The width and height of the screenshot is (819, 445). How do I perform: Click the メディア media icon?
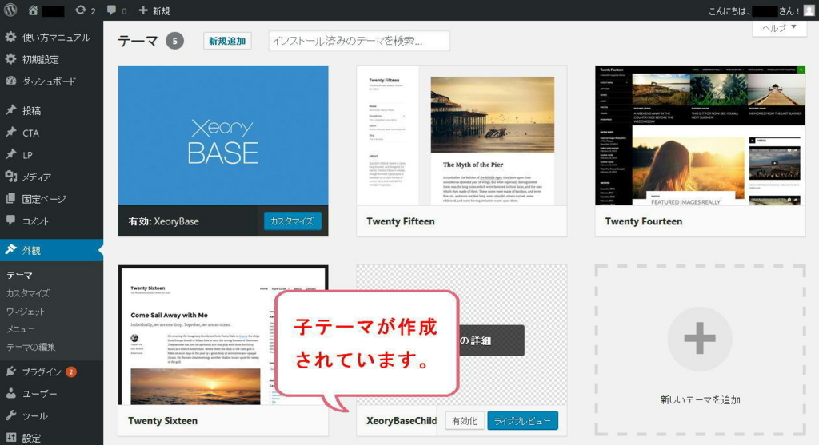[10, 177]
